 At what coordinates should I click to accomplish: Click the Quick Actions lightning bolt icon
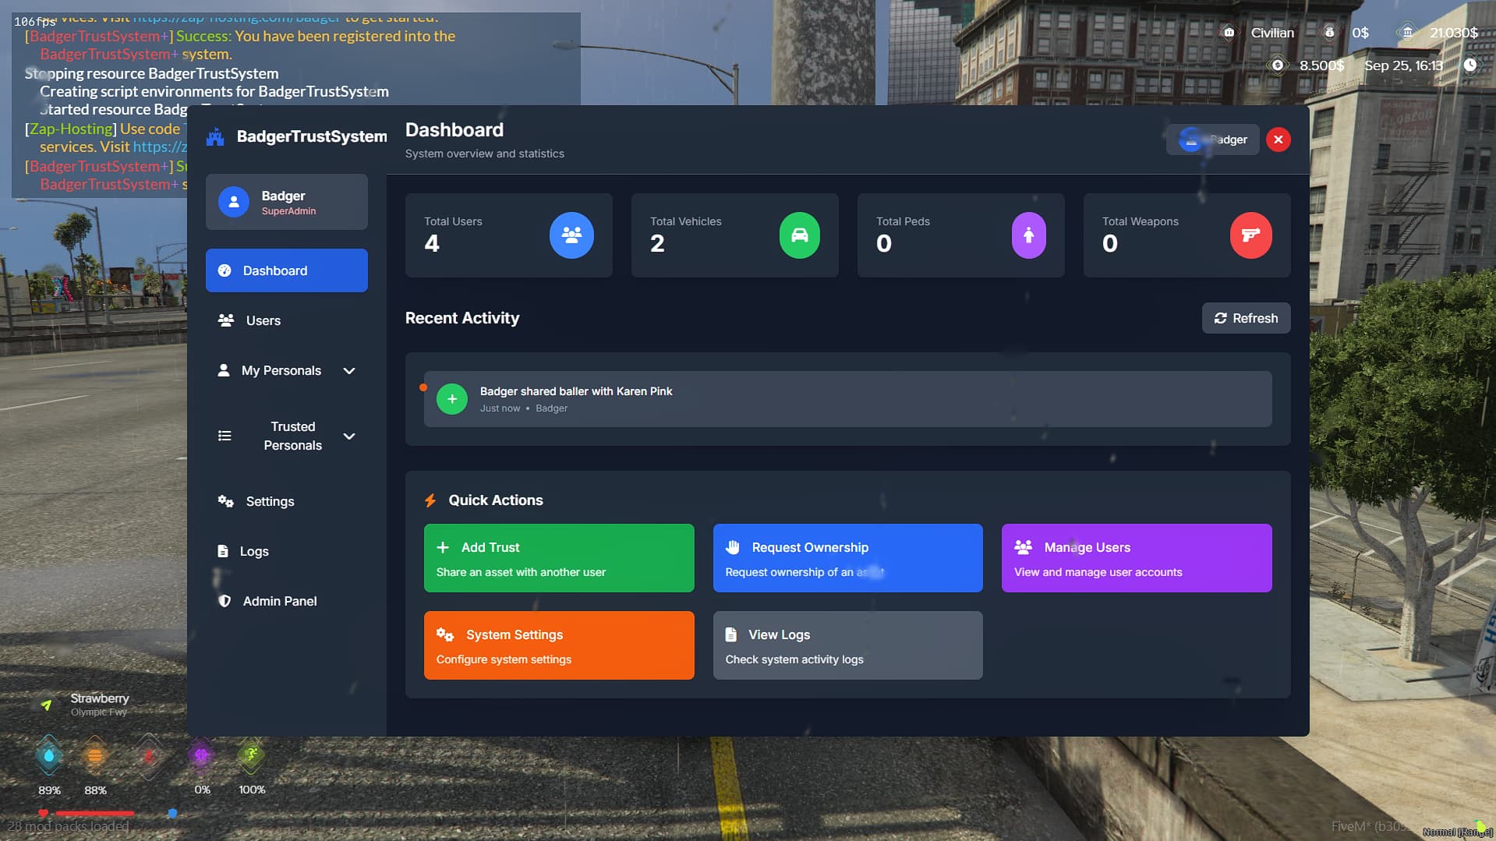pos(430,500)
